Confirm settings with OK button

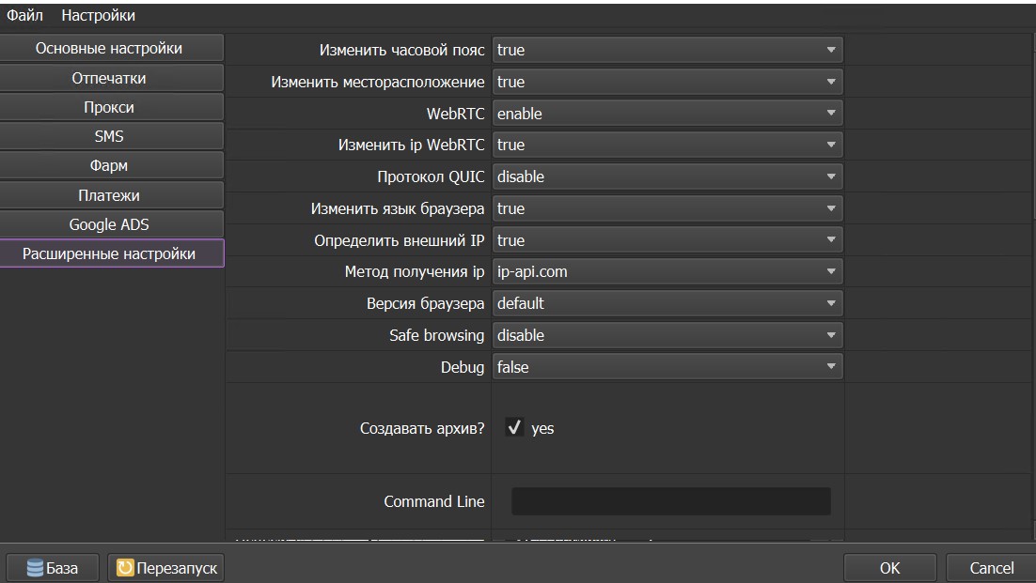coord(889,568)
